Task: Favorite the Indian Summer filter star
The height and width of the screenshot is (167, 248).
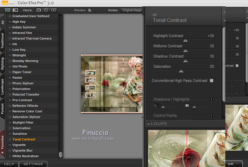Action: point(10,27)
